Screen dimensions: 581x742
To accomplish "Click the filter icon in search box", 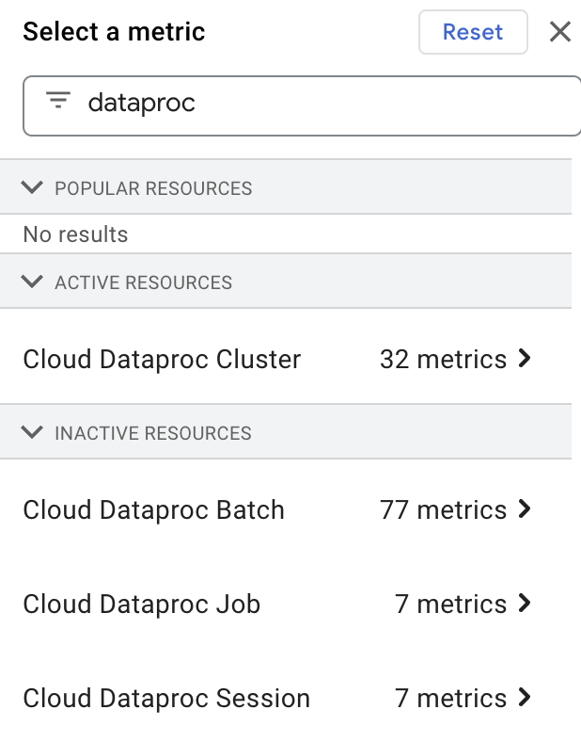I will 58,102.
